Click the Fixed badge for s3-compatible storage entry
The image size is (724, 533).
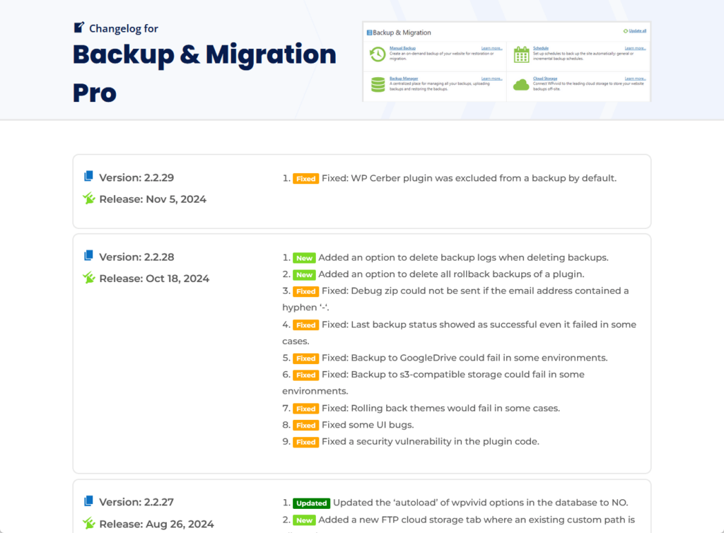(305, 375)
